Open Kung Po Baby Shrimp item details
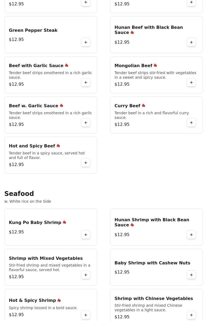 click(35, 223)
